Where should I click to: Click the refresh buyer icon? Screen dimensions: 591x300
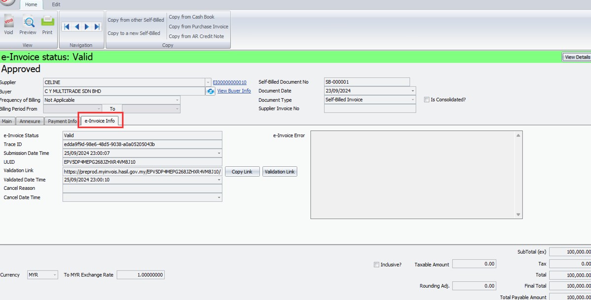tap(210, 91)
